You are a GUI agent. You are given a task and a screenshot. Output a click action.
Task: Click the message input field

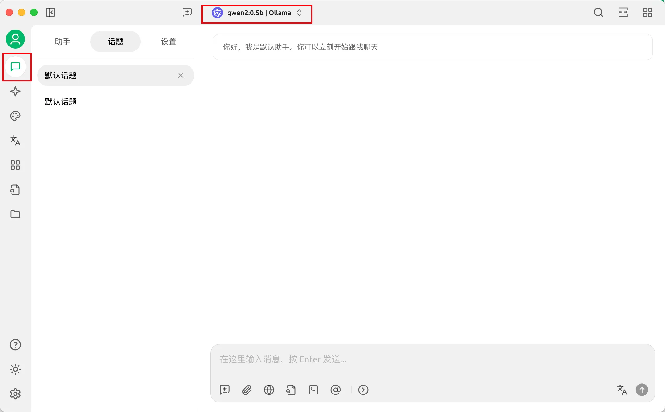point(431,359)
